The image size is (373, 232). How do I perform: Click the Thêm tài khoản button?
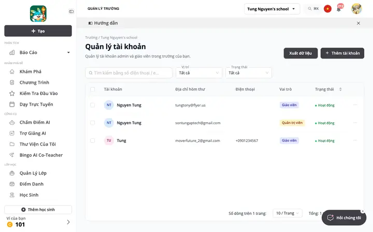[342, 53]
